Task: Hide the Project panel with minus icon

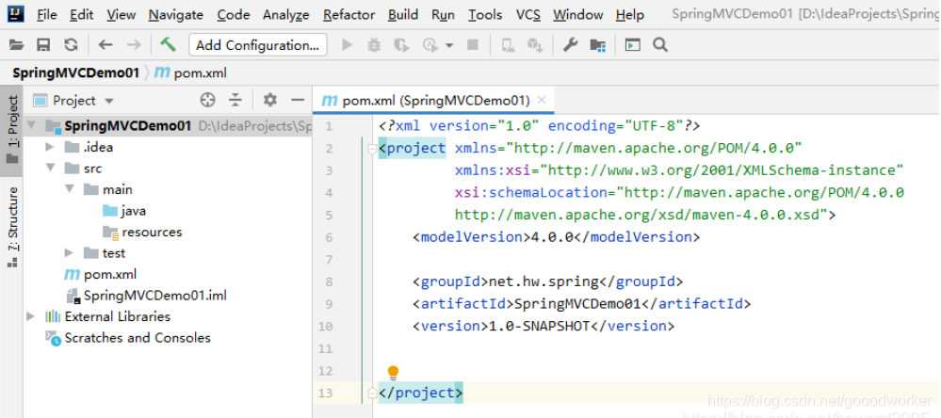Action: [x=298, y=100]
